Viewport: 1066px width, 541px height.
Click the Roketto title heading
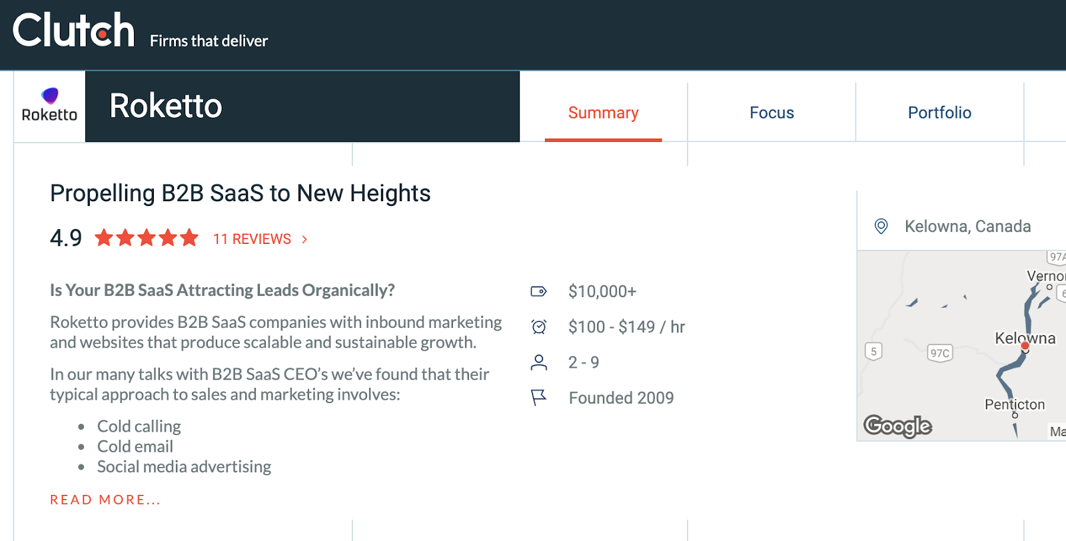coord(166,106)
